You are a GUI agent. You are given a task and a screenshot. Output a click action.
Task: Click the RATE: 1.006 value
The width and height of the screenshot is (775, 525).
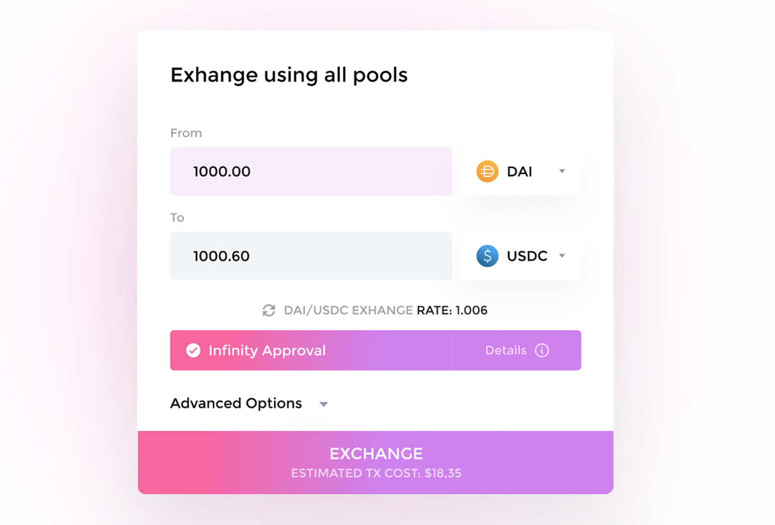[452, 311]
